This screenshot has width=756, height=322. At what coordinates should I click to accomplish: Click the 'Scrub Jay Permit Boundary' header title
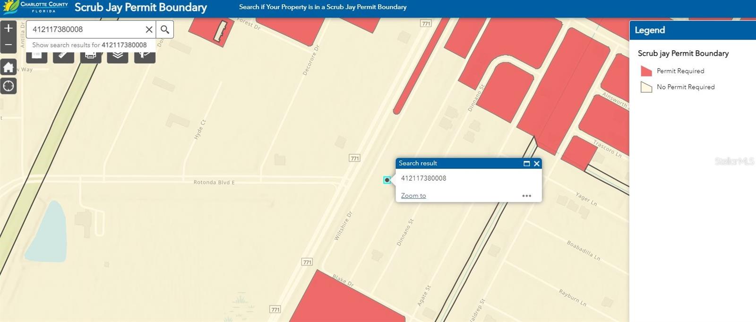(141, 8)
